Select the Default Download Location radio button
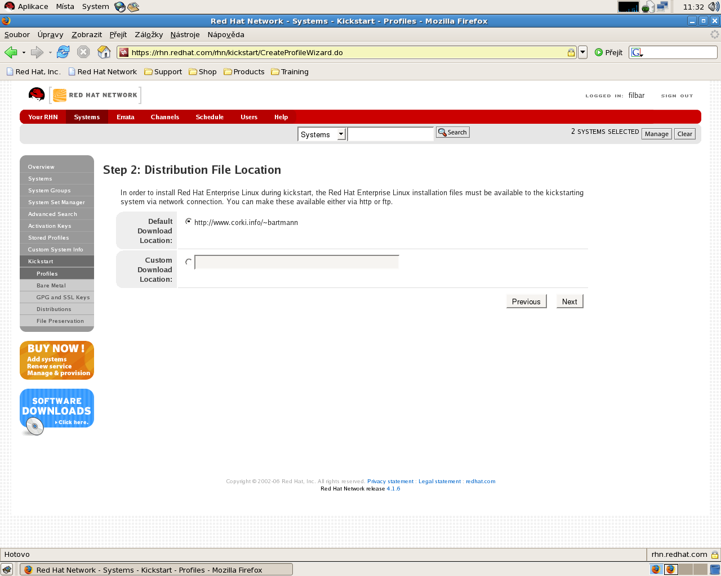Screen dimensions: 721x576 click(x=188, y=222)
